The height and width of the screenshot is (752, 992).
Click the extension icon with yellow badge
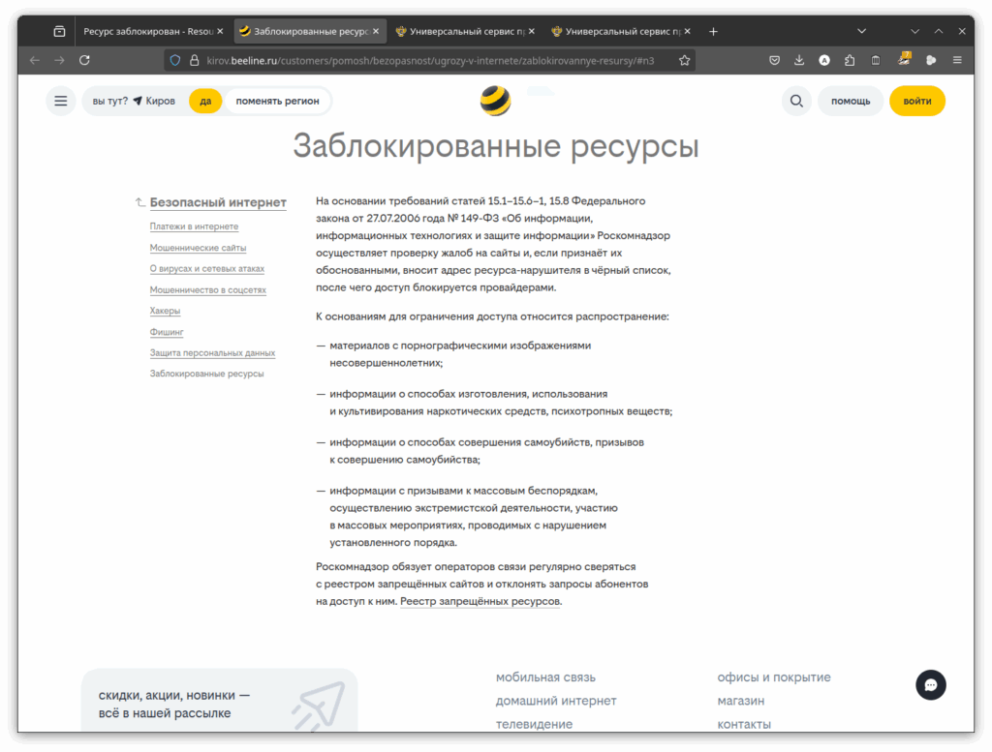pos(905,59)
